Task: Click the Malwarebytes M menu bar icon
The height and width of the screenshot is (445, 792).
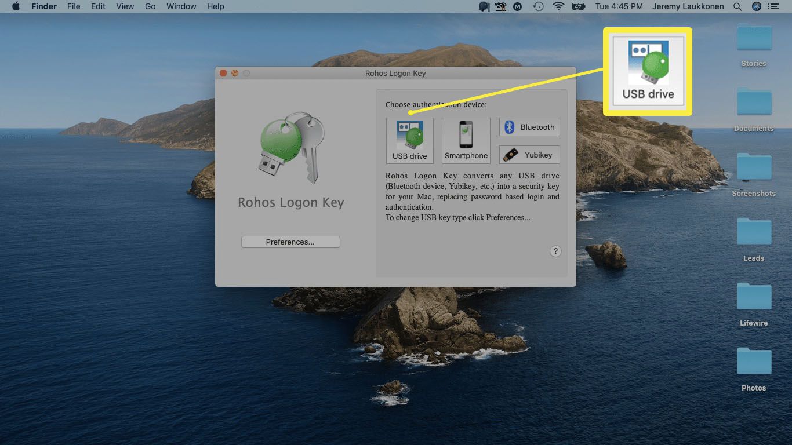Action: [518, 6]
